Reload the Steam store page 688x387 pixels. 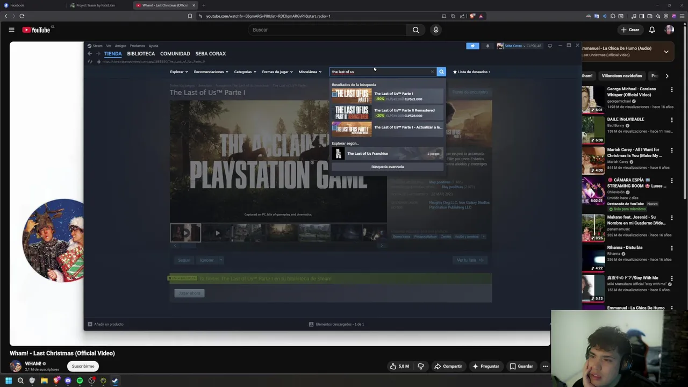[x=90, y=61]
